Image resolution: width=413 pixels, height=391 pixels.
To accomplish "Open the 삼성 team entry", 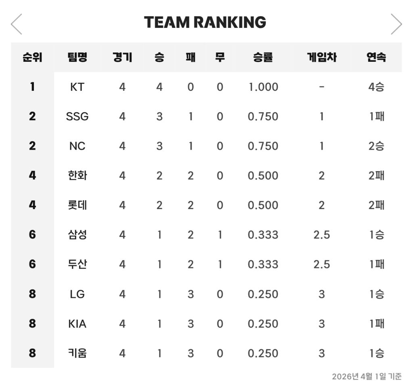I will coord(77,235).
